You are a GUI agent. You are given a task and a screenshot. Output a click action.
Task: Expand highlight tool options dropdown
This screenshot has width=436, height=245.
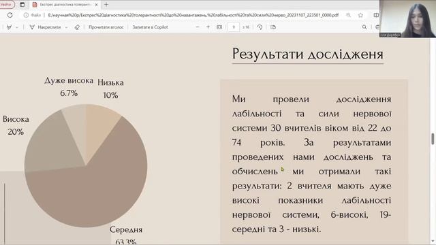17,27
